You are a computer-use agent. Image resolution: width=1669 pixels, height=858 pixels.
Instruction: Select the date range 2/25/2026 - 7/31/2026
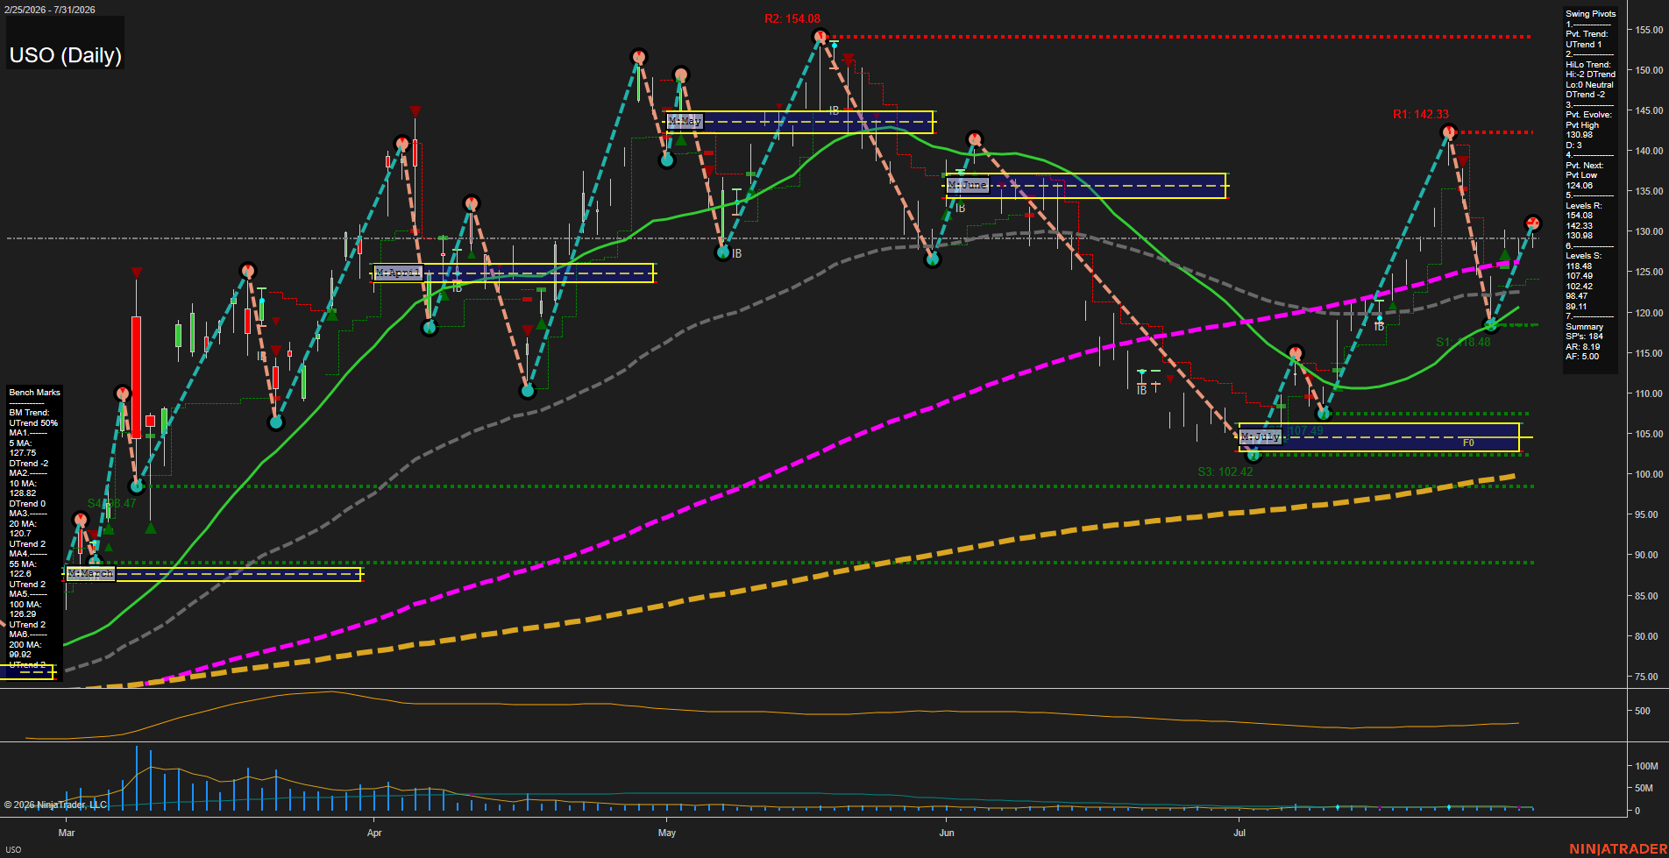50,10
